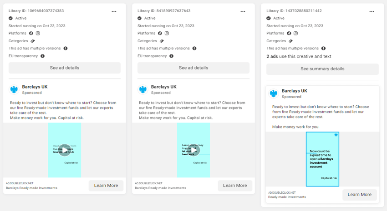Viewport: 387px width, 211px height.
Task: Click 'Library ID: 841890927637643' text
Action: pyautogui.click(x=164, y=11)
